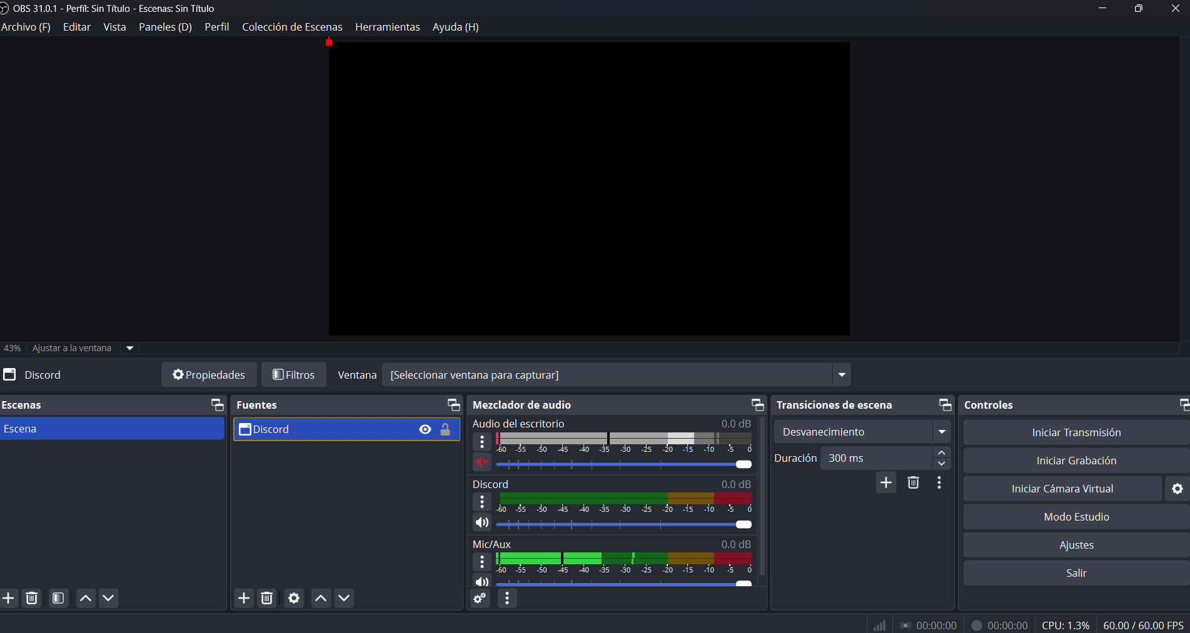The width and height of the screenshot is (1190, 633).
Task: Open source properties gear in Fuentes toolbar
Action: [x=294, y=598]
